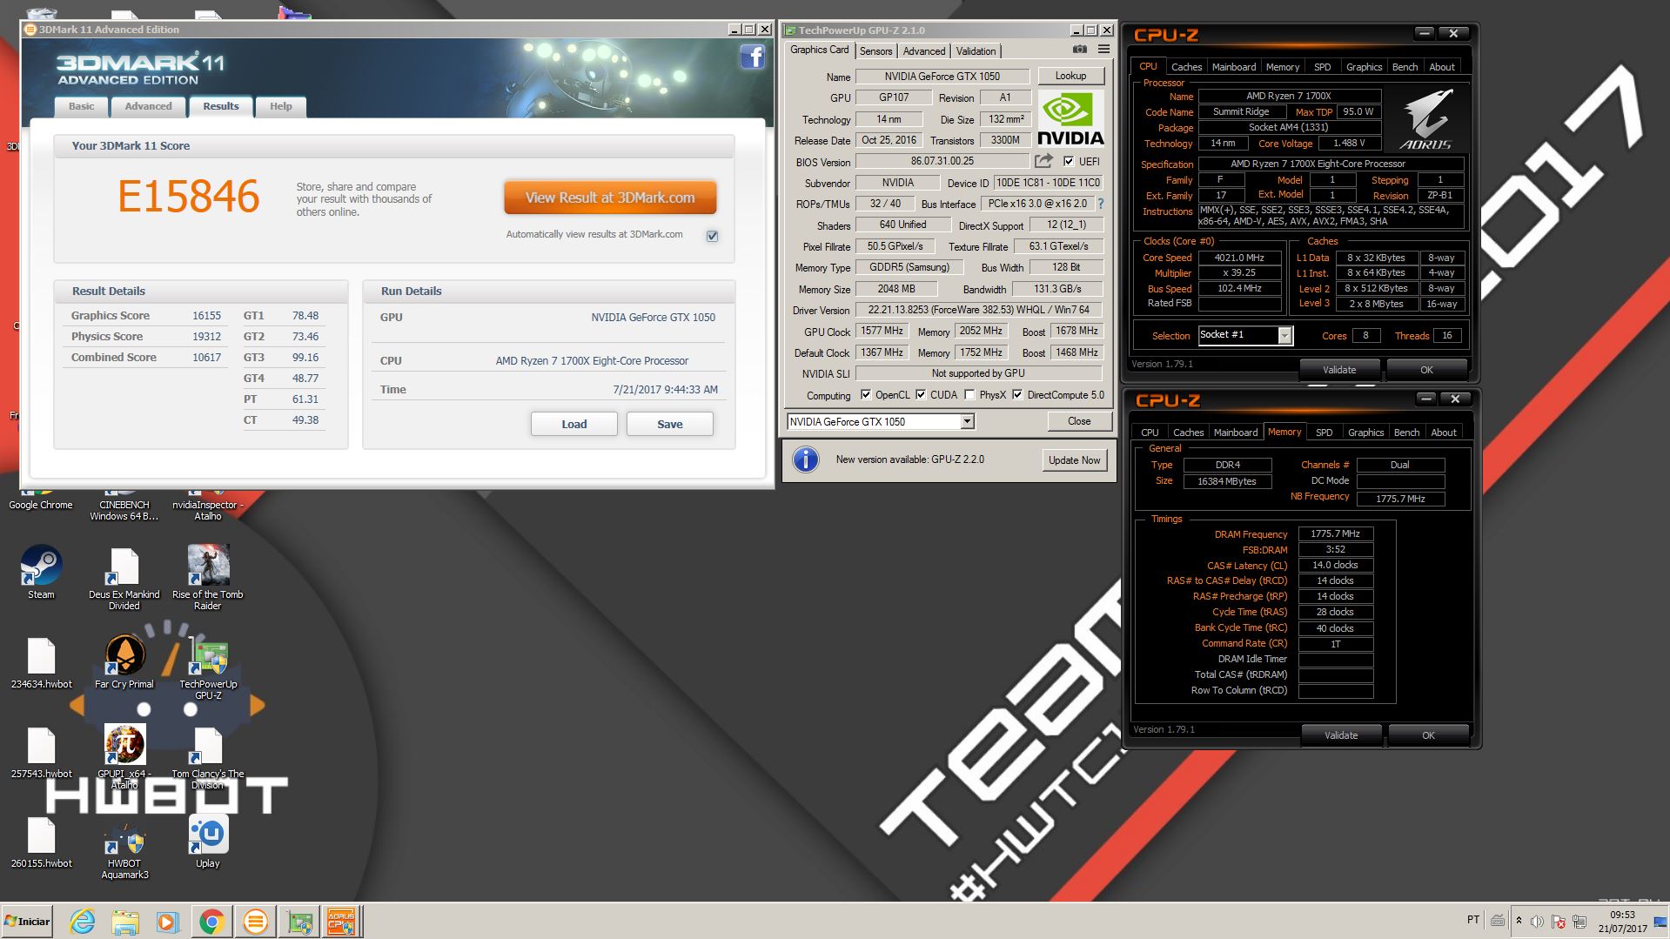Click View Result at 3DMark.com button
The image size is (1670, 939).
(610, 198)
